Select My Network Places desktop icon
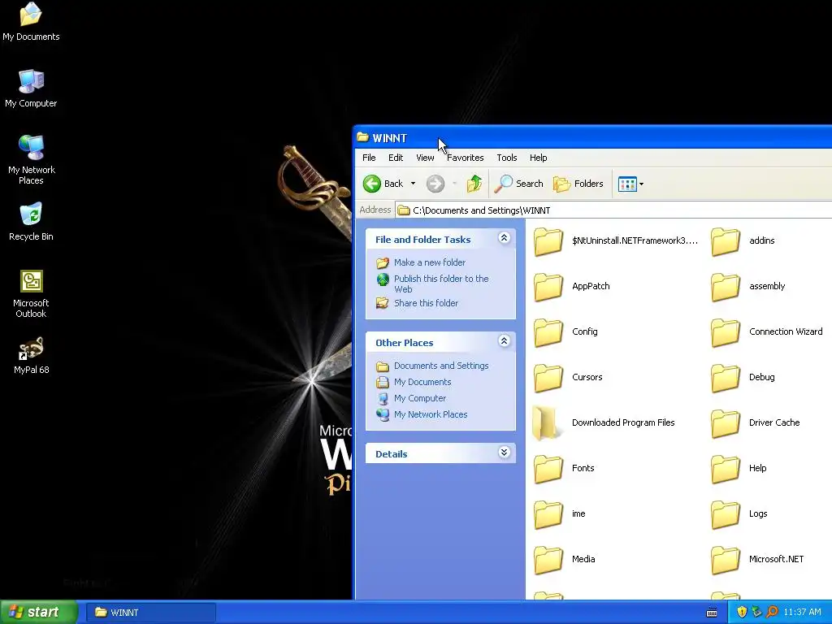 tap(31, 159)
